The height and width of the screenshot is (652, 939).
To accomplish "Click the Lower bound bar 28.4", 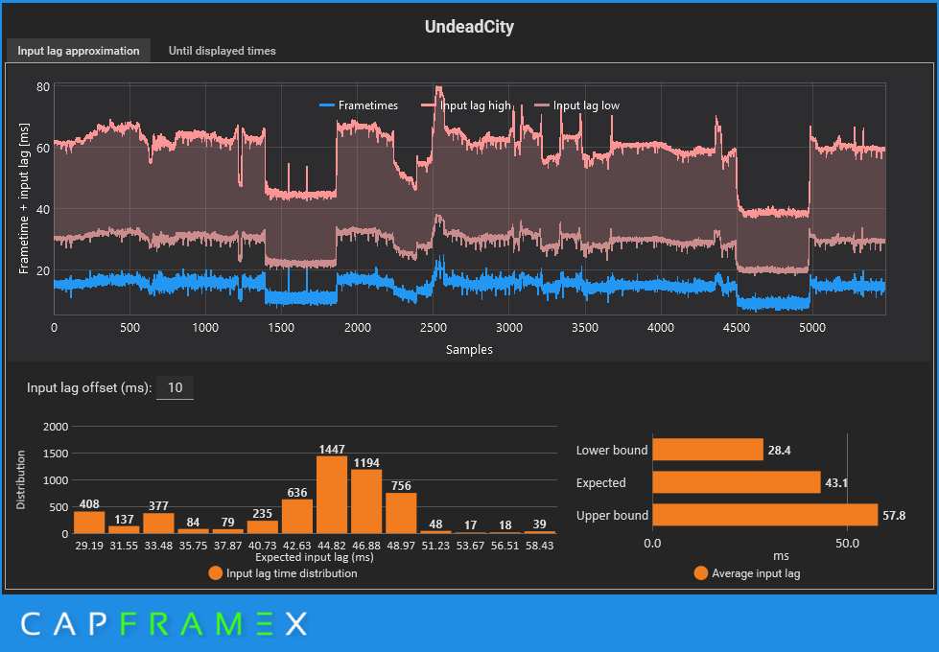I will (708, 450).
